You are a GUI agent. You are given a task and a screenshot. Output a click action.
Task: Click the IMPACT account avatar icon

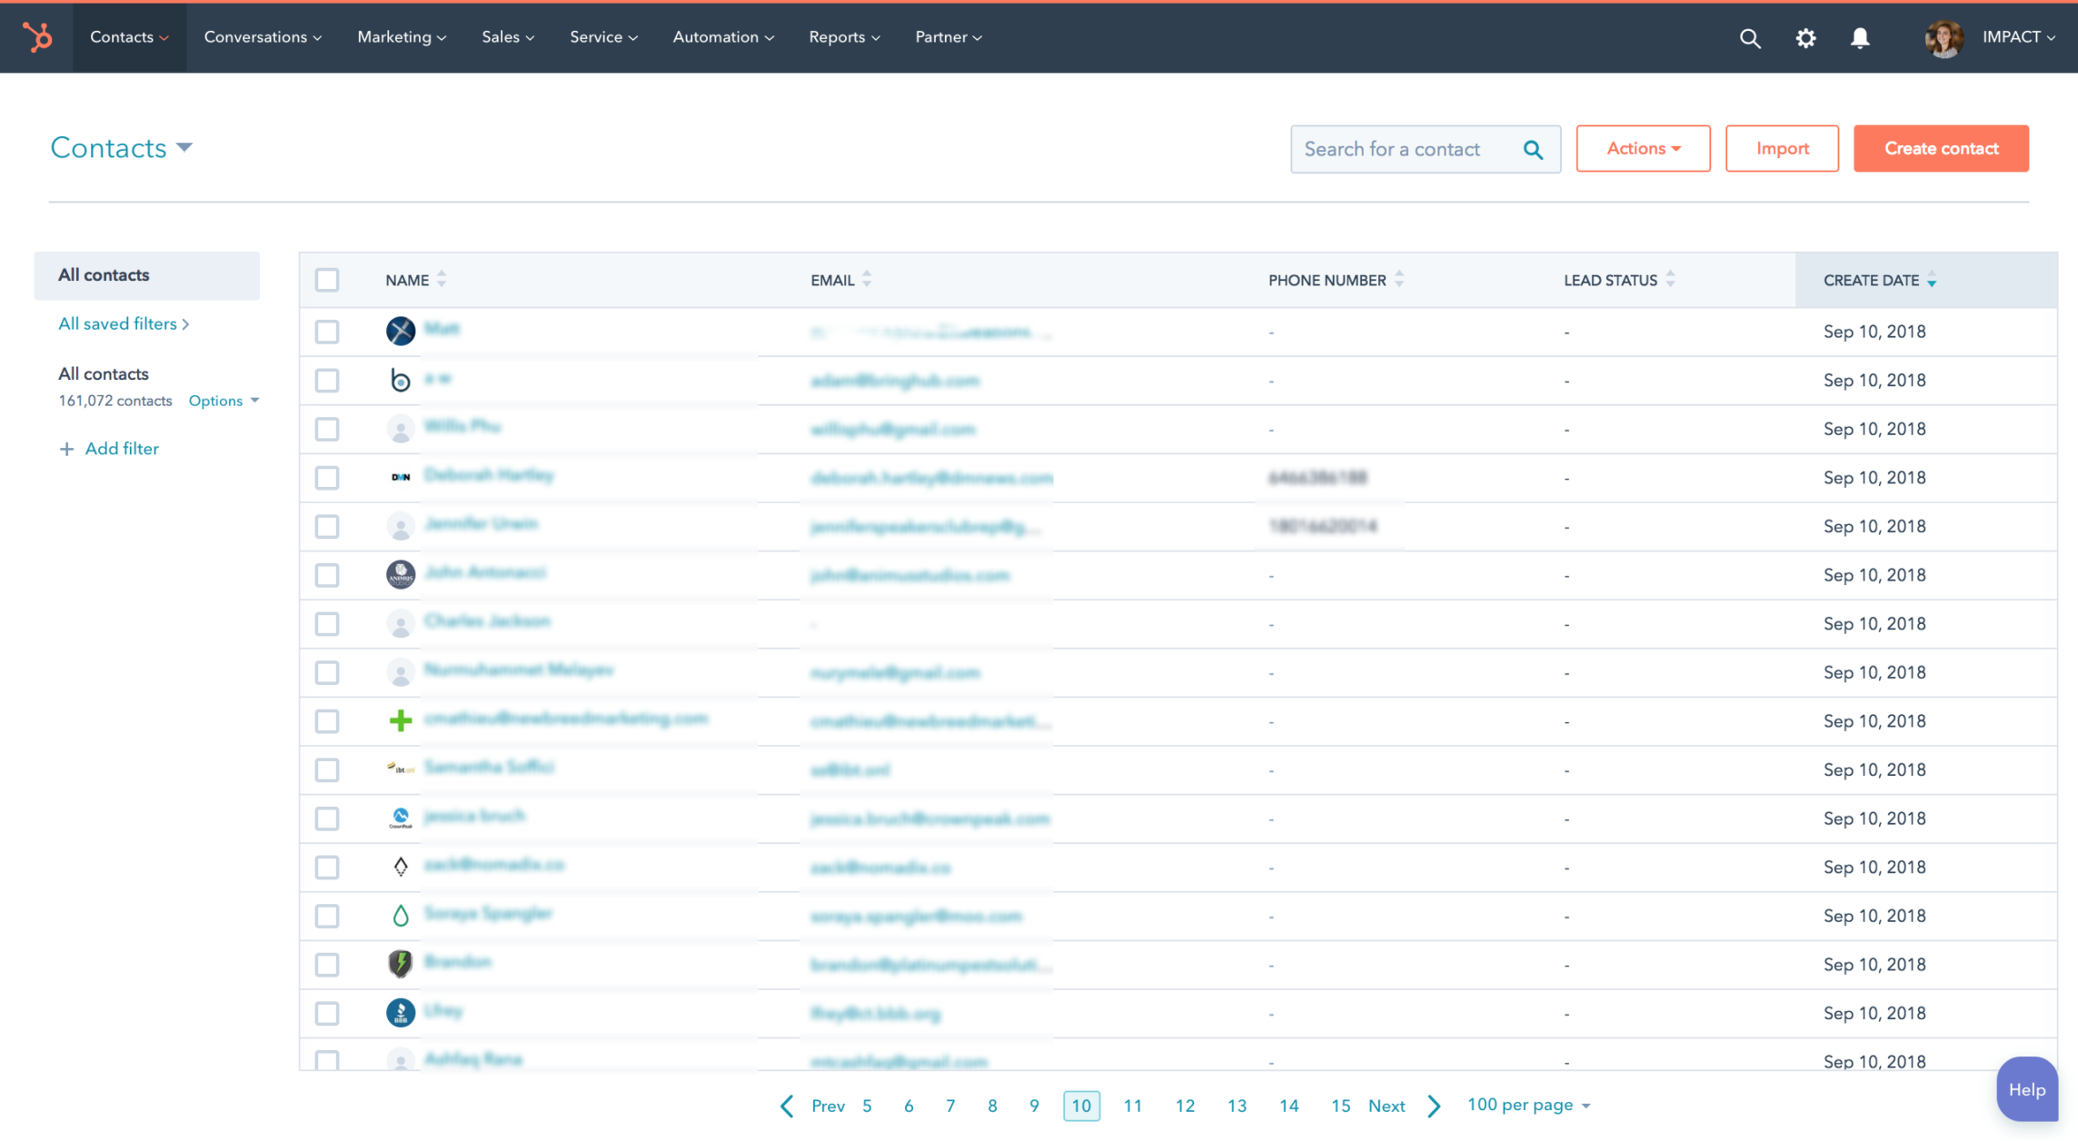pyautogui.click(x=1944, y=38)
